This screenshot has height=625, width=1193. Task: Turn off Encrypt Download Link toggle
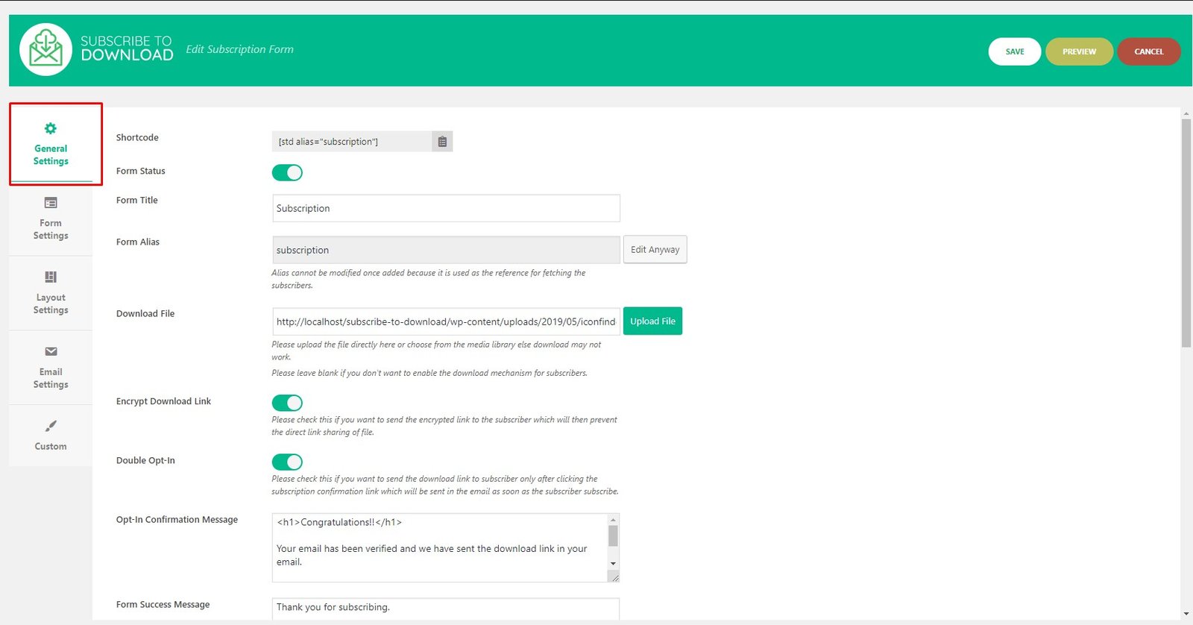(x=287, y=403)
